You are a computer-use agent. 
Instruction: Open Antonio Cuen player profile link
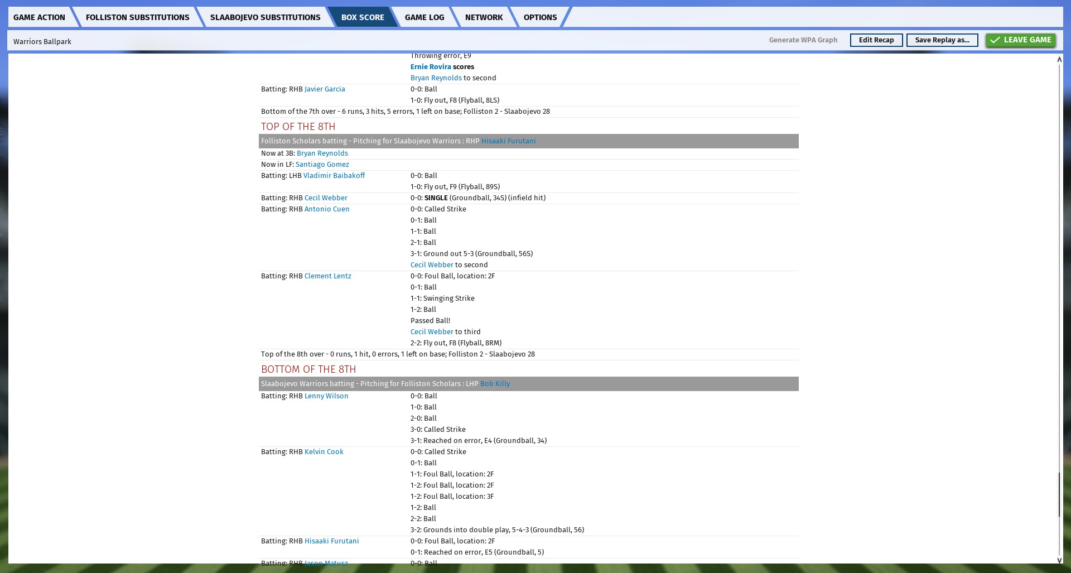(326, 209)
